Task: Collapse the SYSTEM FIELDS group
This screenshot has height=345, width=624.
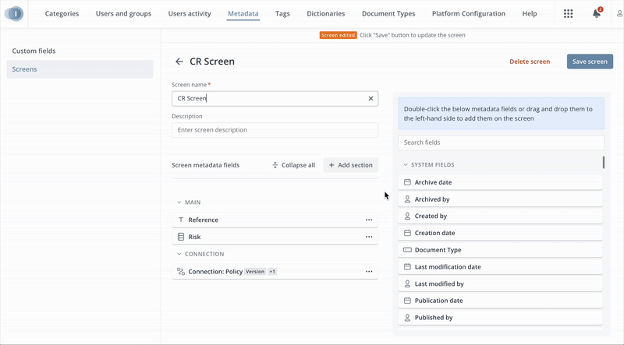Action: point(406,165)
